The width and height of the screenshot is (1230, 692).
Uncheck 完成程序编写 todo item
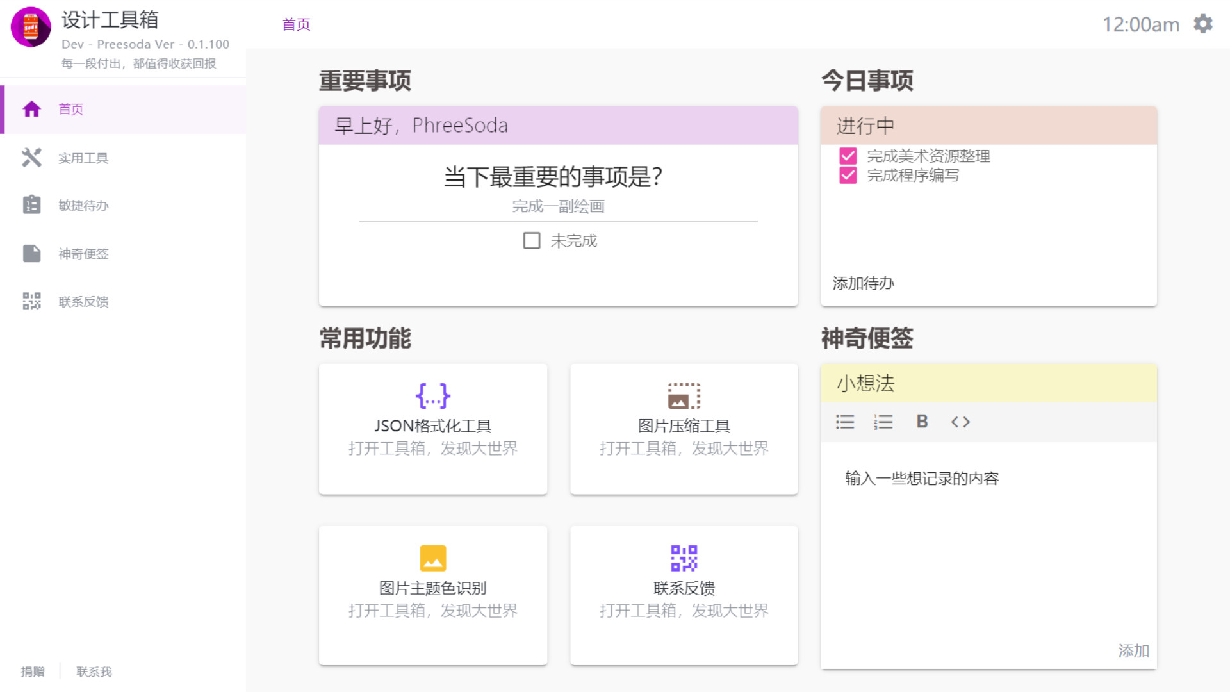[x=848, y=176]
